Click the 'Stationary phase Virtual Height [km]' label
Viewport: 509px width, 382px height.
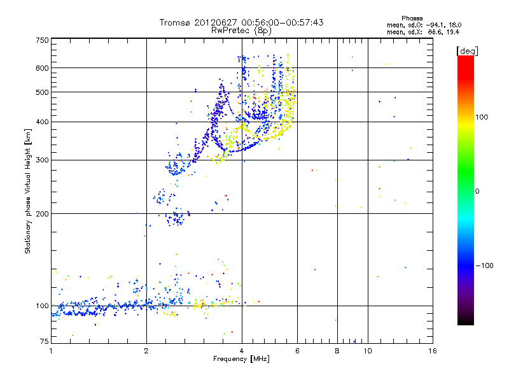(x=27, y=192)
